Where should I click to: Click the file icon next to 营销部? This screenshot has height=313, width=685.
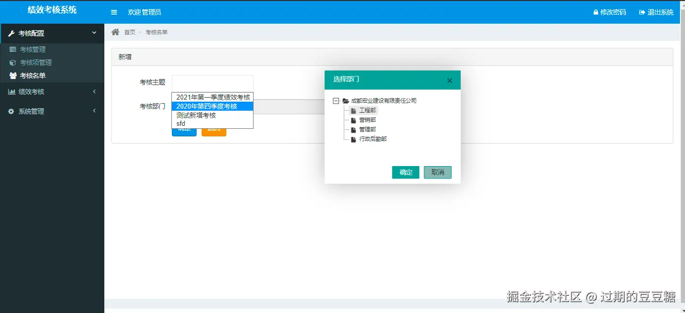click(353, 120)
